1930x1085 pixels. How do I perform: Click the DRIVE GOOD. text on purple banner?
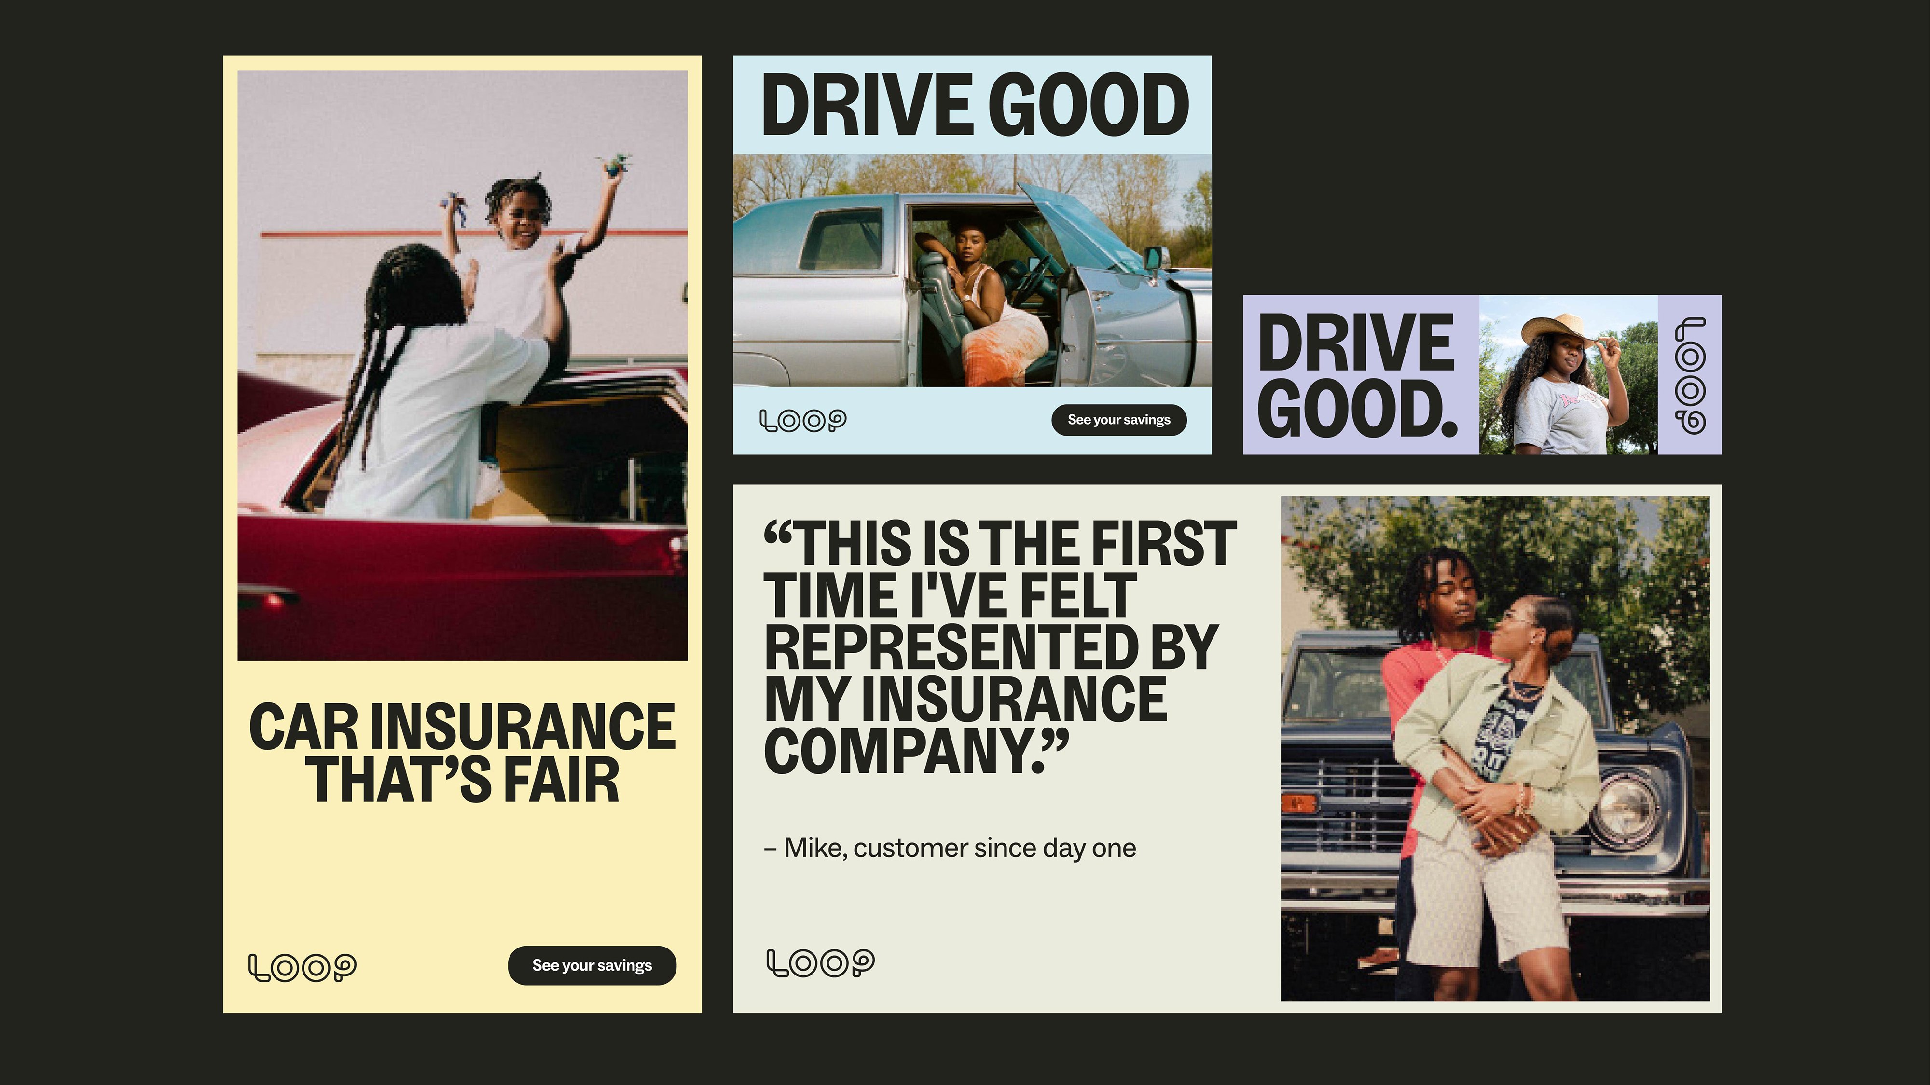[1358, 375]
